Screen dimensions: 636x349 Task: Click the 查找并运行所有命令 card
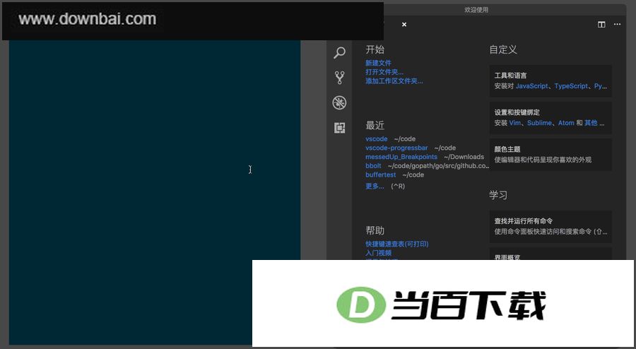pyautogui.click(x=550, y=227)
